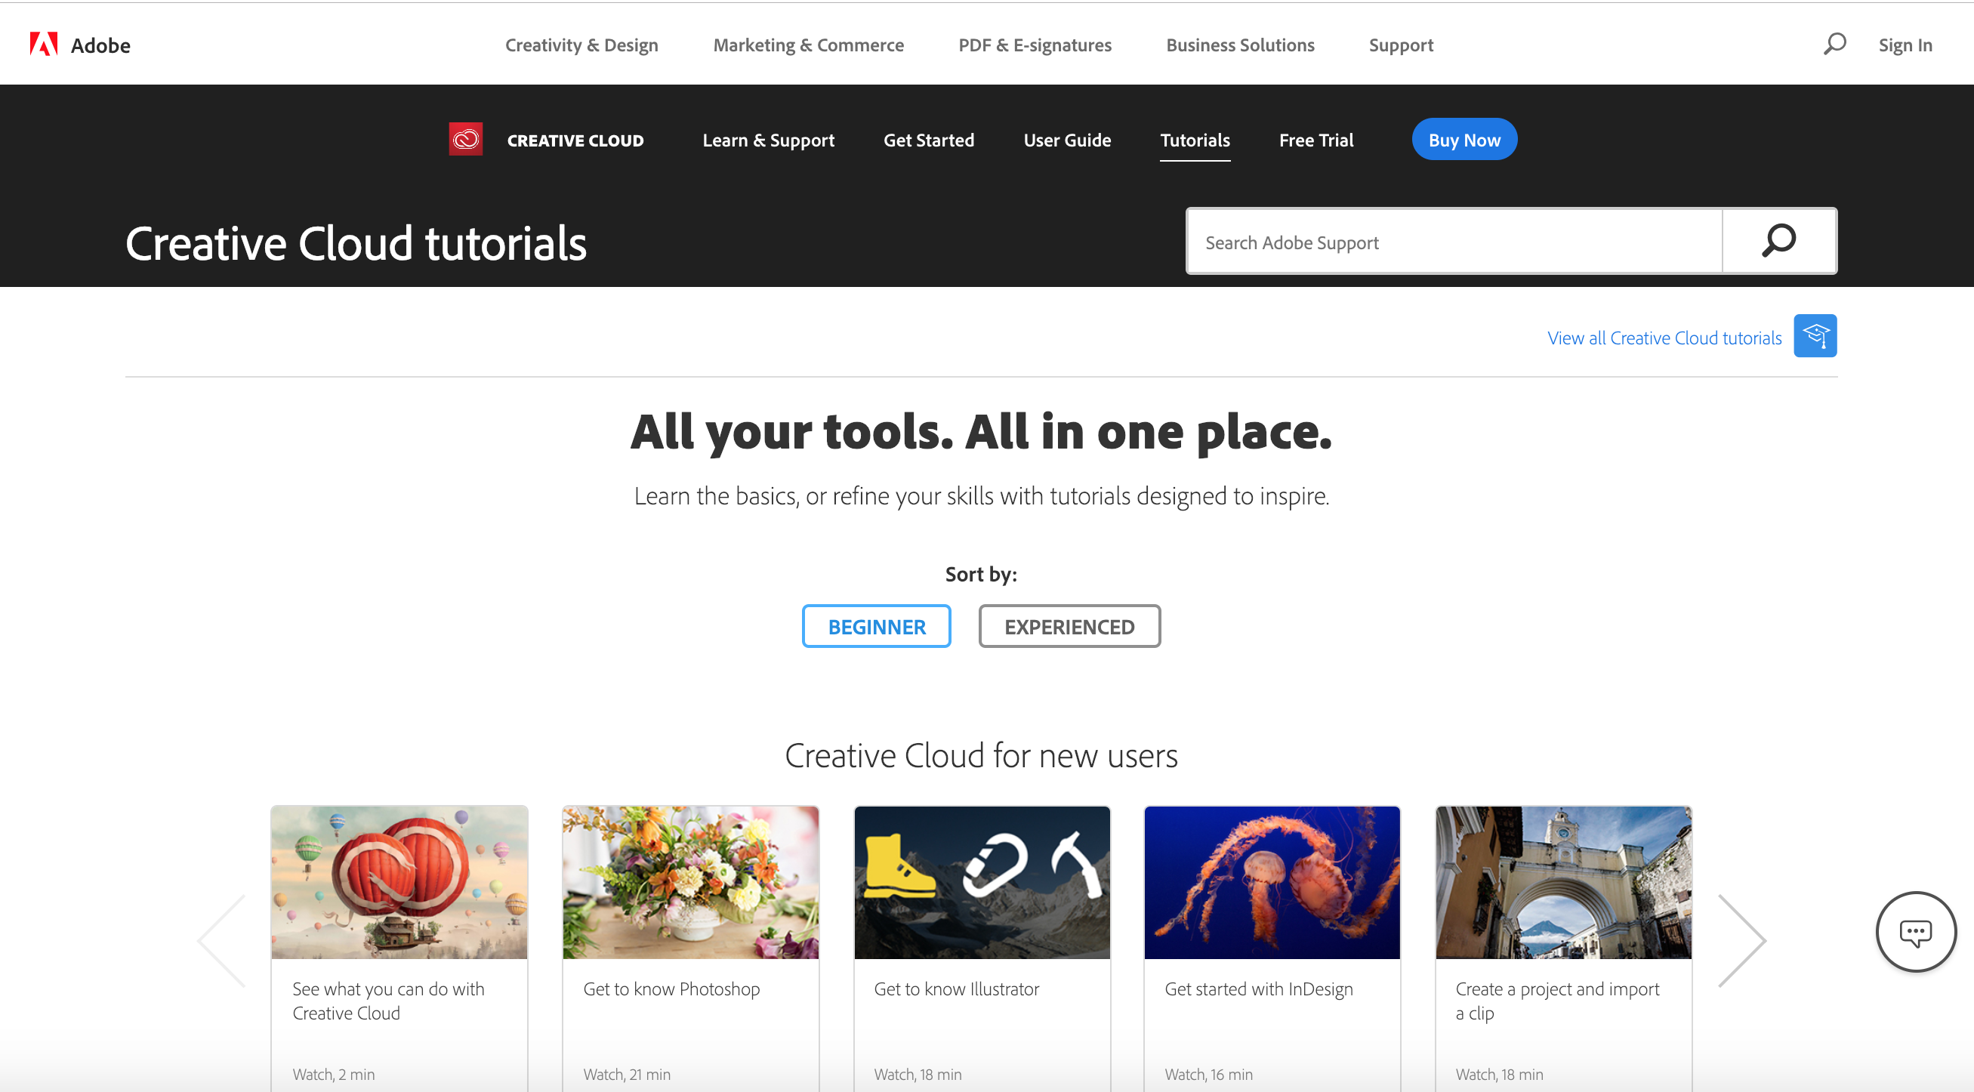Viewport: 1974px width, 1092px height.
Task: Click 'Get started with InDesign' title
Action: click(1258, 989)
